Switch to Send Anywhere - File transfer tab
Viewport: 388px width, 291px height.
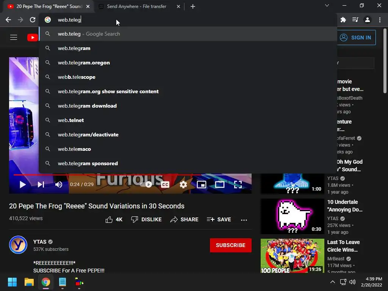136,6
